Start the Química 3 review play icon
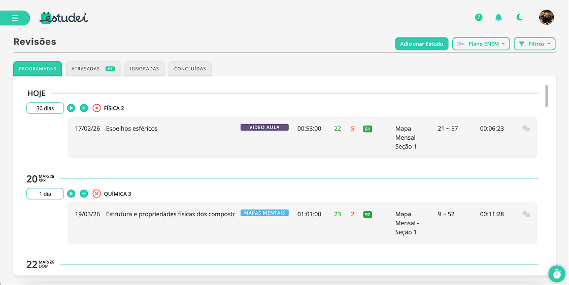The height and width of the screenshot is (285, 569). click(71, 194)
